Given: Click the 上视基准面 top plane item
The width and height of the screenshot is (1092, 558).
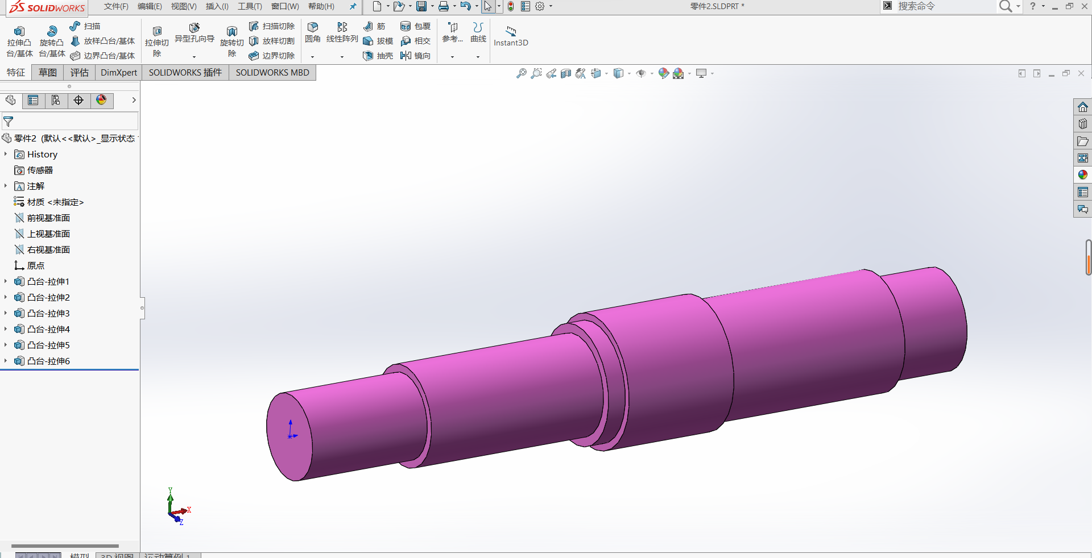Looking at the screenshot, I should point(48,234).
